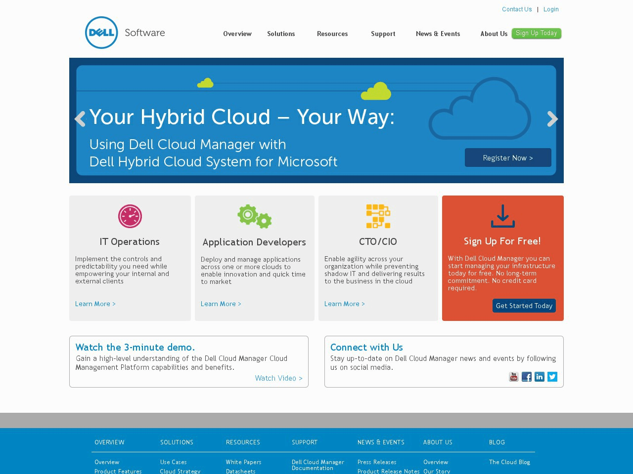Click the Application Developers gears icon

tap(255, 216)
